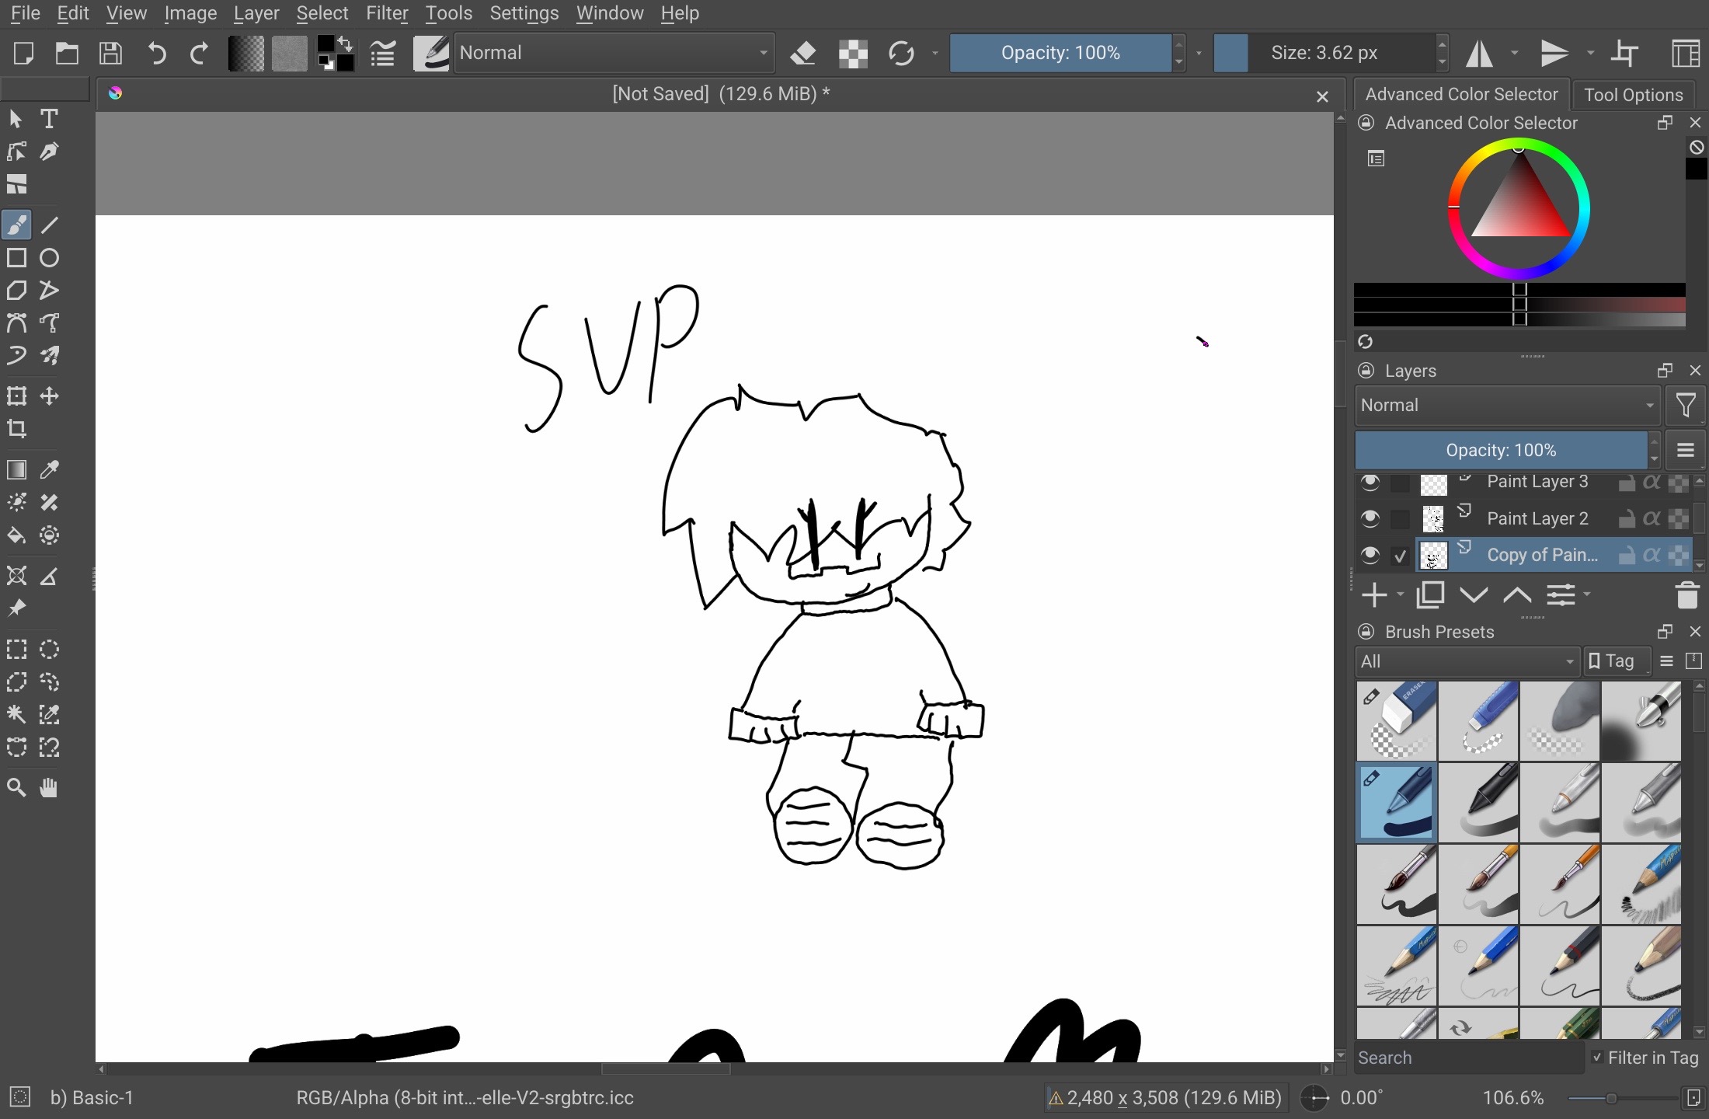1709x1119 pixels.
Task: Open the horizontal mirror tool dropdown arrow
Action: coord(1515,53)
